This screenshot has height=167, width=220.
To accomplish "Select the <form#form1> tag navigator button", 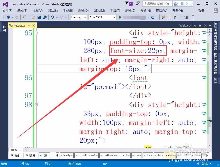I will point(86,155).
